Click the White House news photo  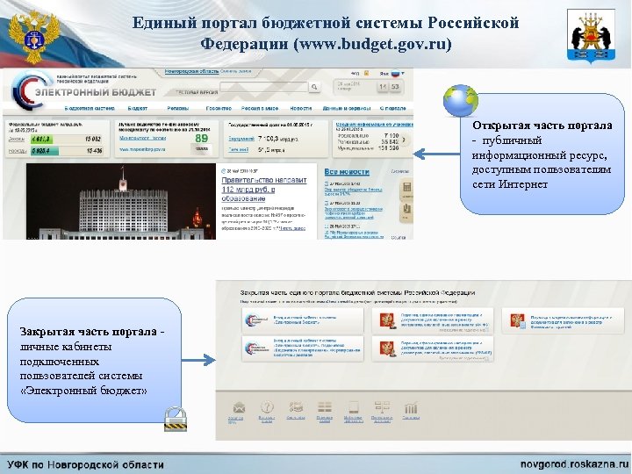121,202
